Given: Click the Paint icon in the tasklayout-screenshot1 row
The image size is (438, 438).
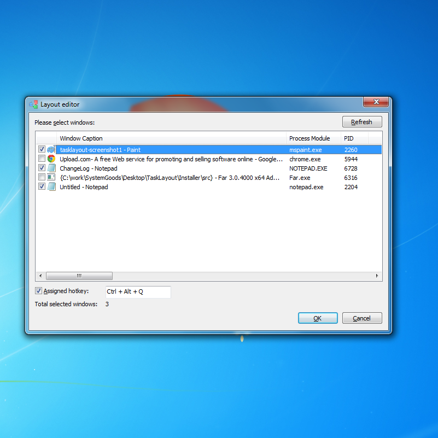Looking at the screenshot, I should pyautogui.click(x=51, y=150).
